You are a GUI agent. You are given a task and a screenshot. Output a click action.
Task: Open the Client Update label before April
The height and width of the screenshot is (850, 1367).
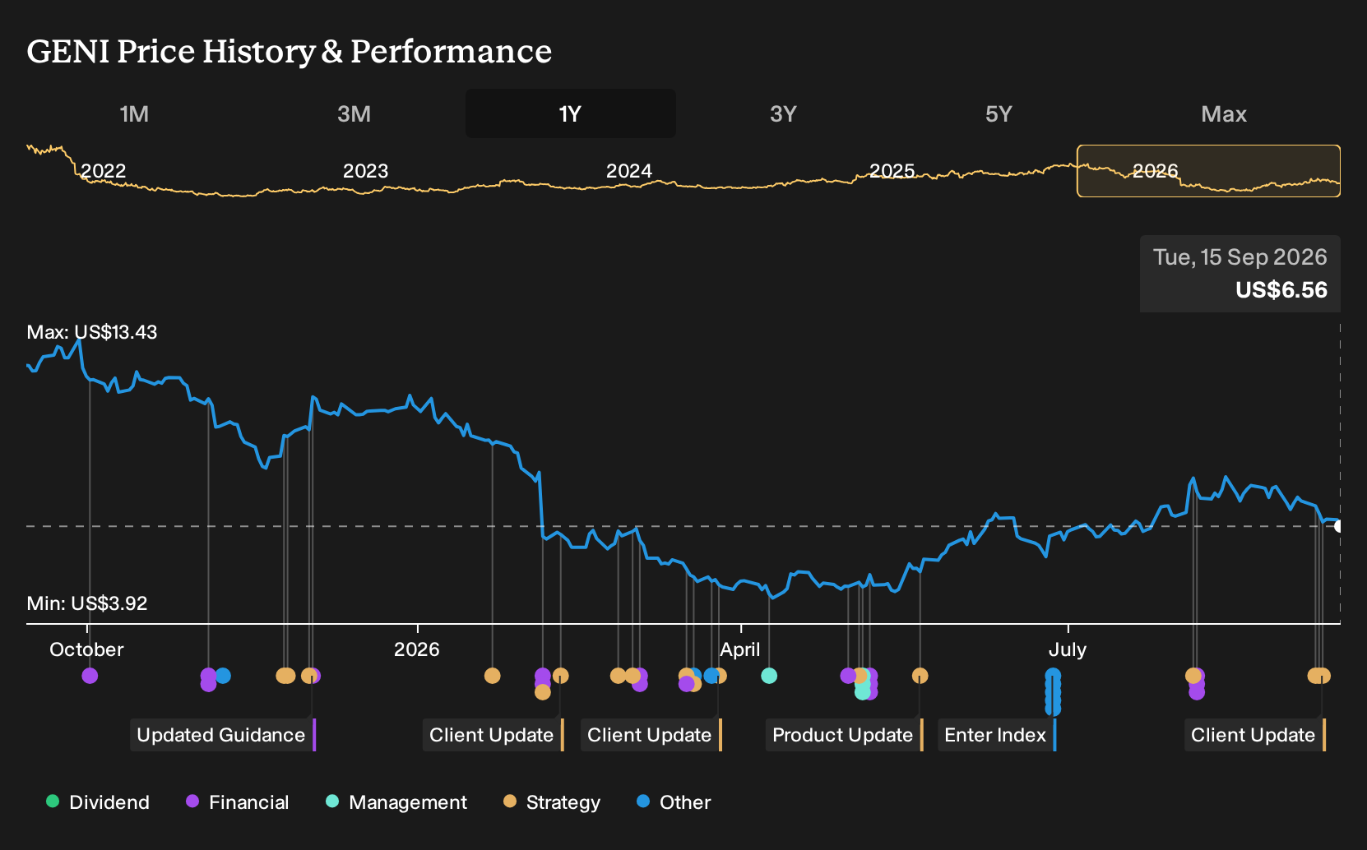pyautogui.click(x=651, y=735)
